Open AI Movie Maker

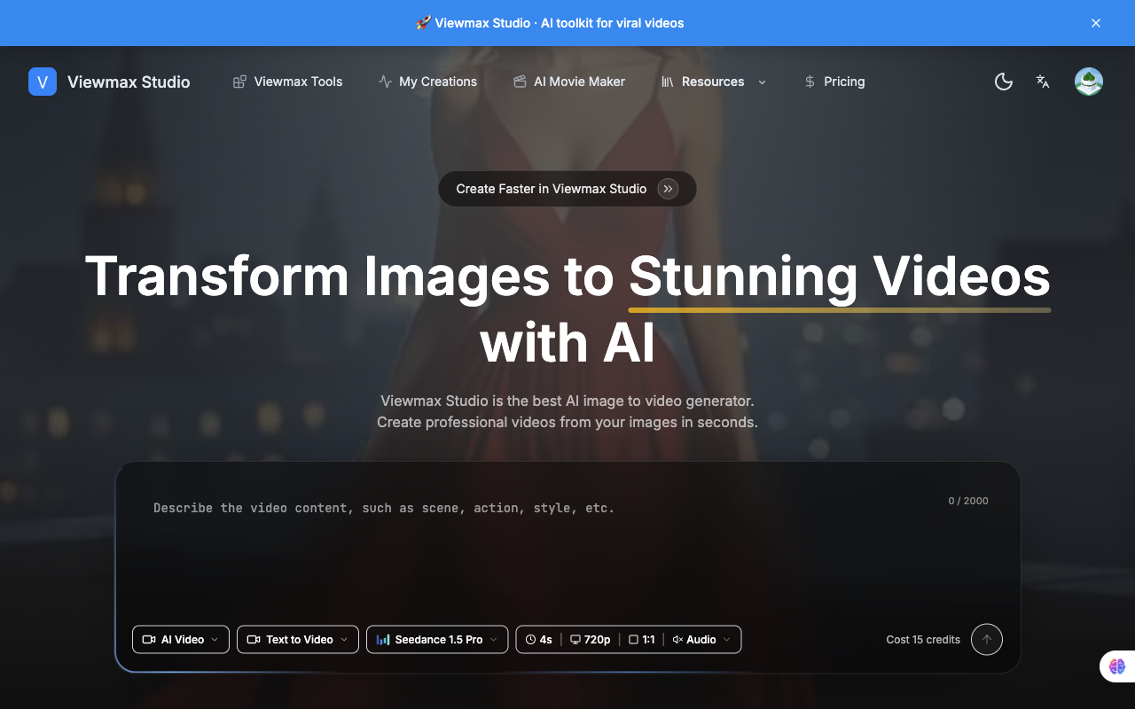[568, 82]
